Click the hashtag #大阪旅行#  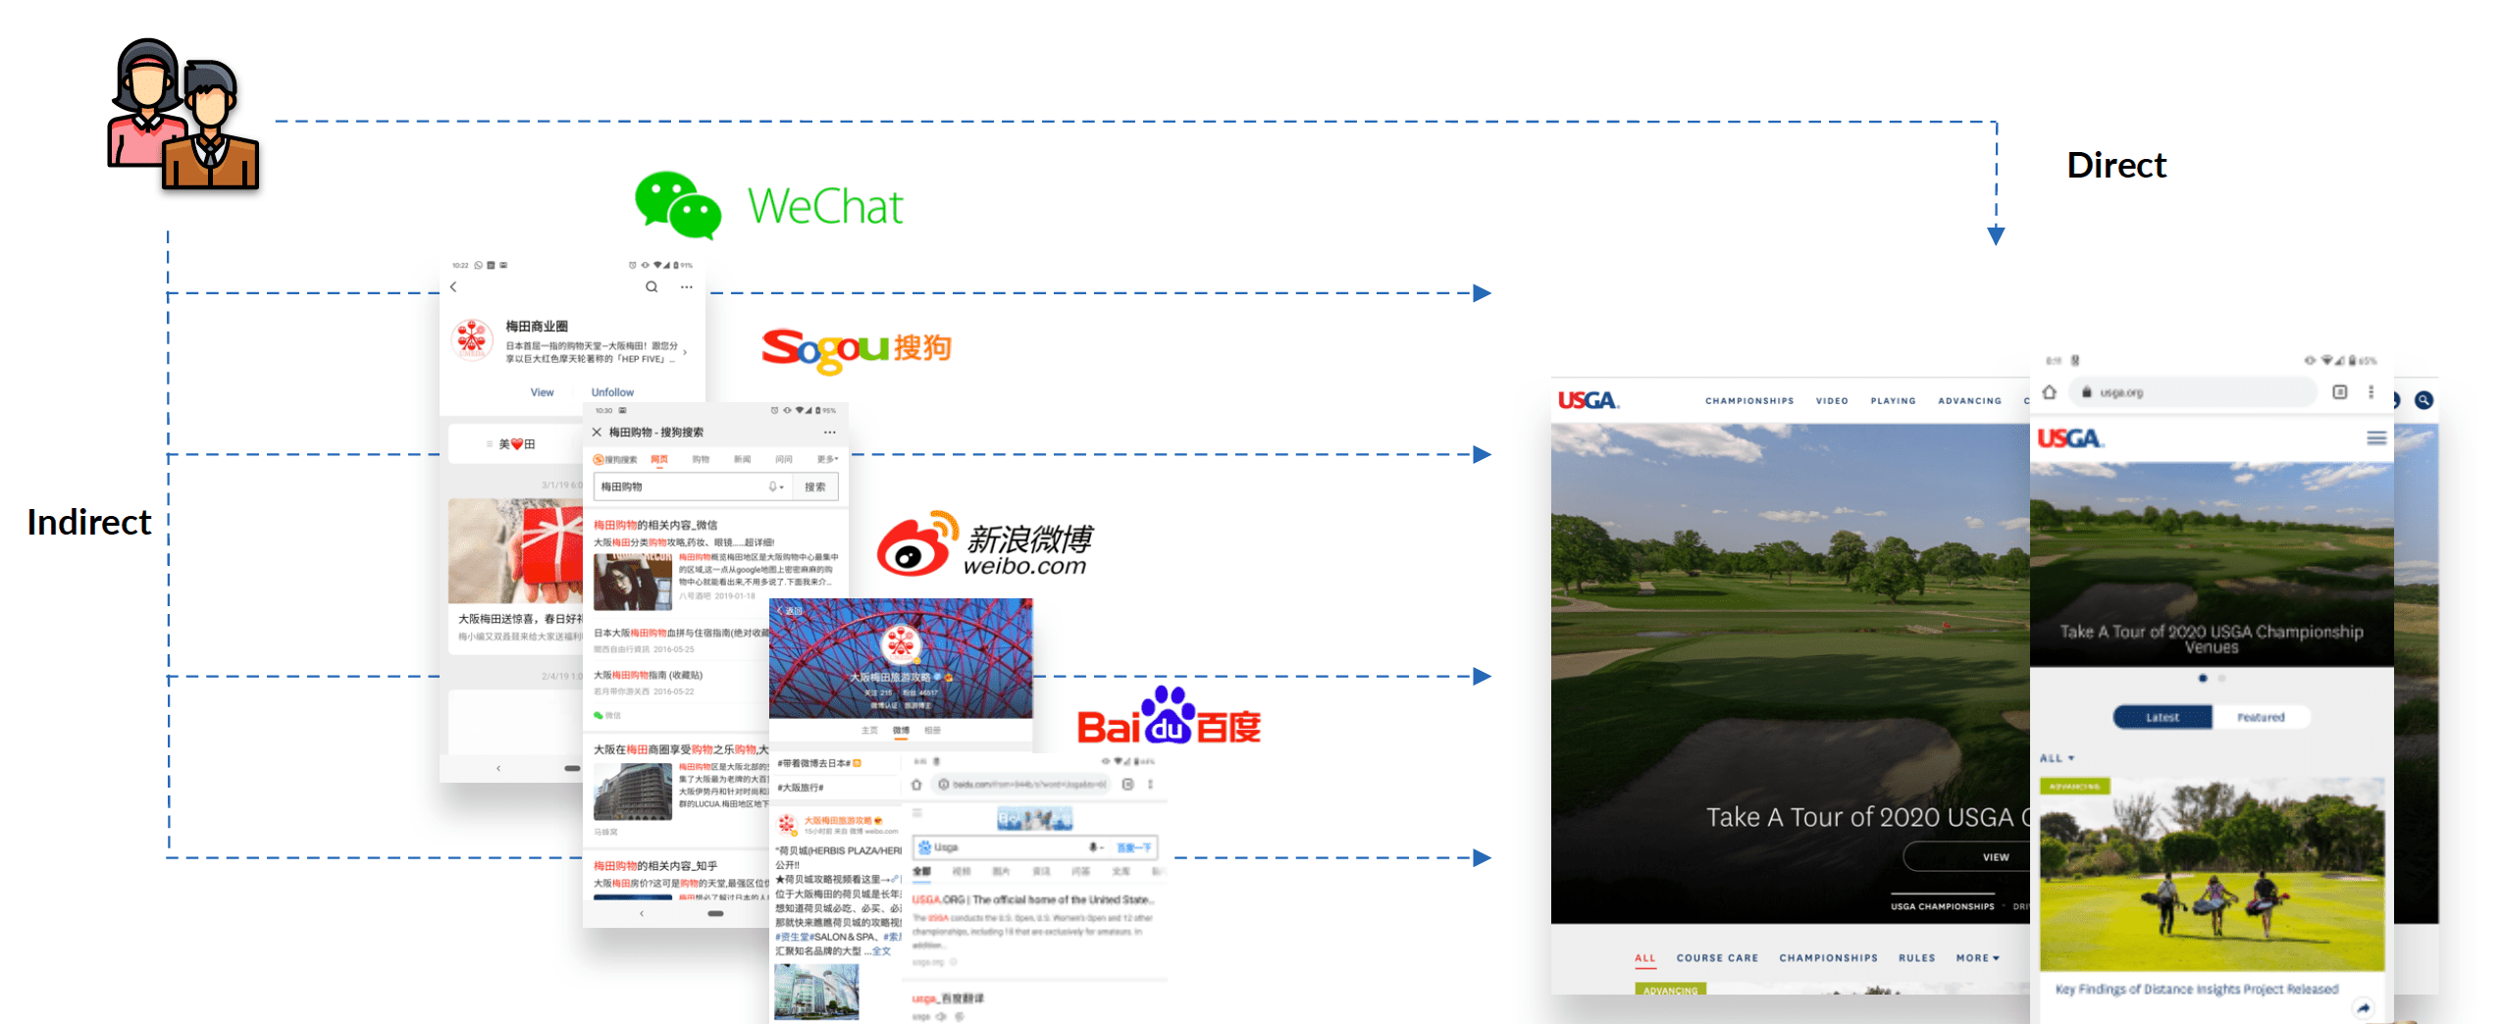tap(801, 788)
